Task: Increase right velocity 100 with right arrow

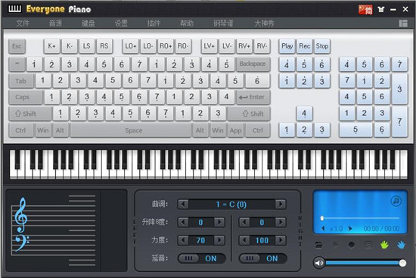Action: pos(281,241)
